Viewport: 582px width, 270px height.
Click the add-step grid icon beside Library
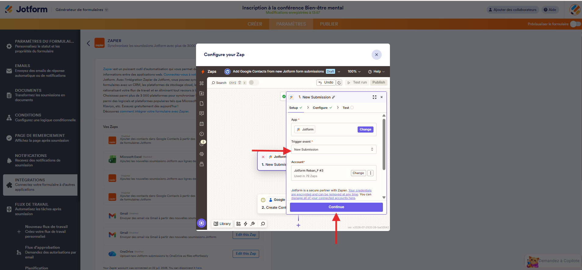pyautogui.click(x=238, y=224)
